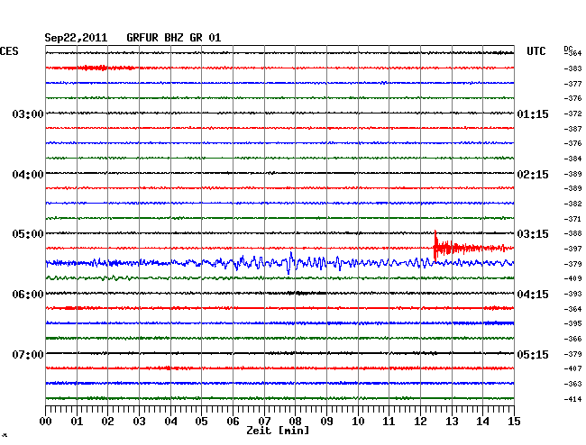Select minute tick label 09
The height and width of the screenshot is (445, 586).
[x=326, y=422]
